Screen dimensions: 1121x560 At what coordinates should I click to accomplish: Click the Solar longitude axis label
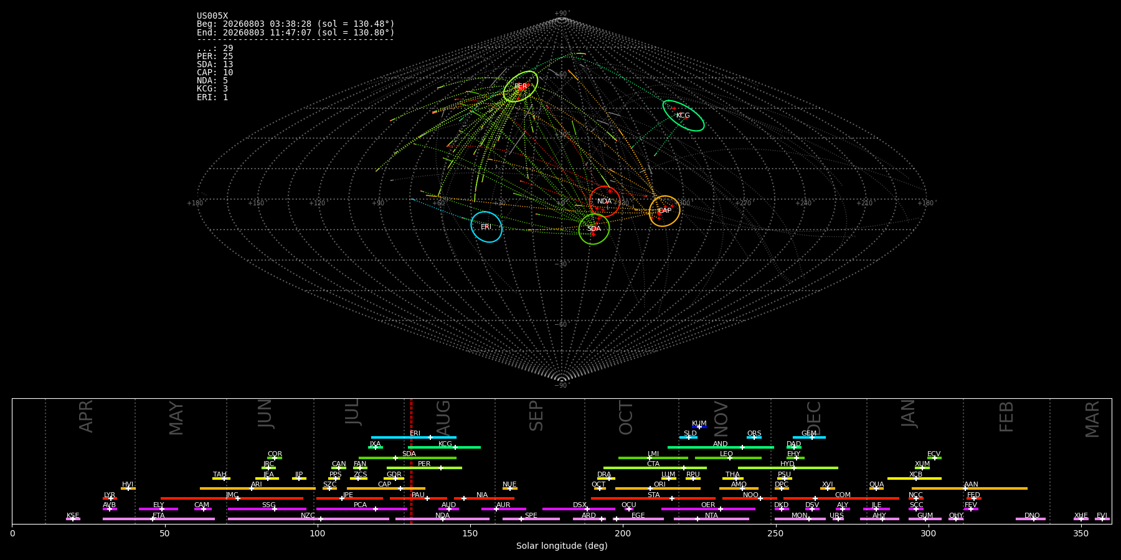click(562, 546)
